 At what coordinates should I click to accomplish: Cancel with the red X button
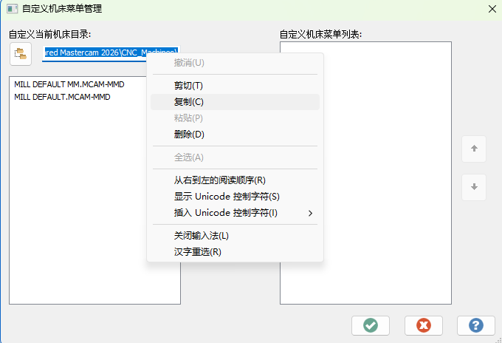(424, 325)
